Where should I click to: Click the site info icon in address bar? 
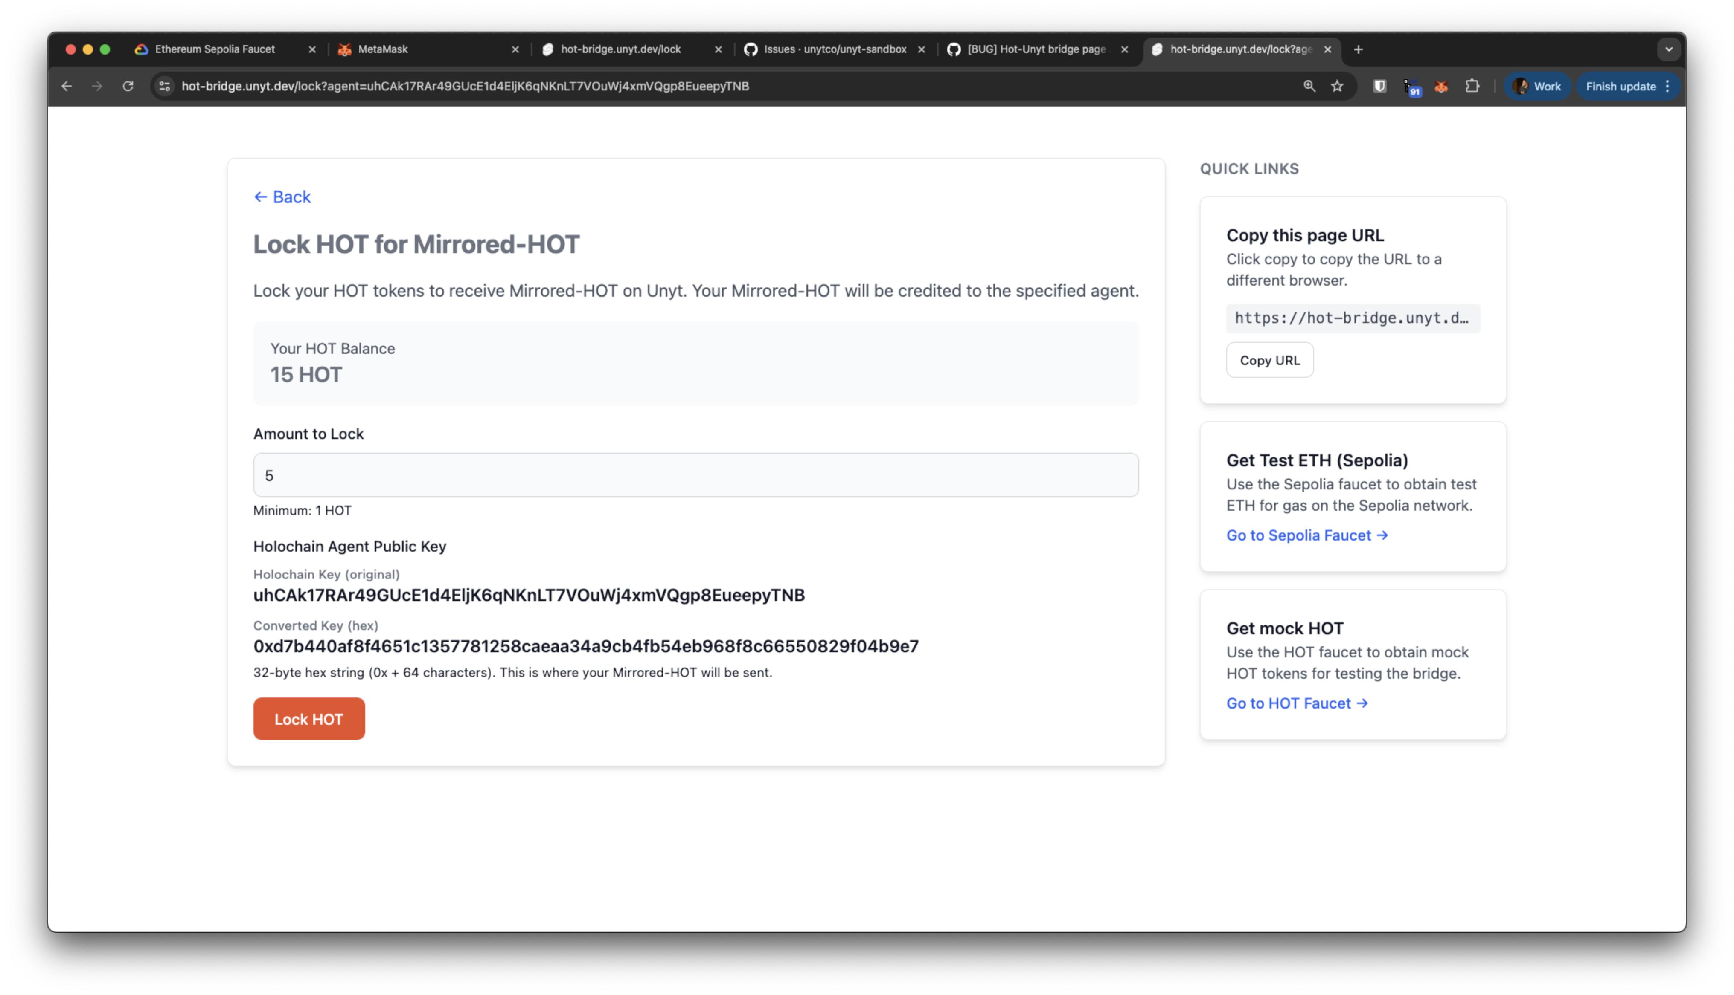coord(164,86)
